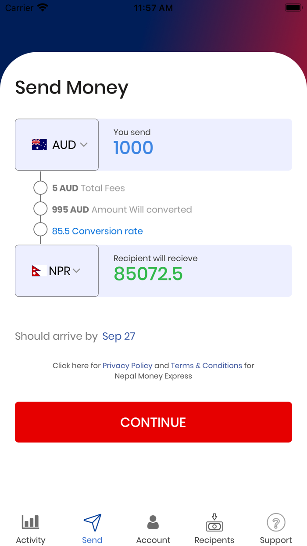The width and height of the screenshot is (307, 546).
Task: Switch to the Recipents tab label
Action: 214,540
